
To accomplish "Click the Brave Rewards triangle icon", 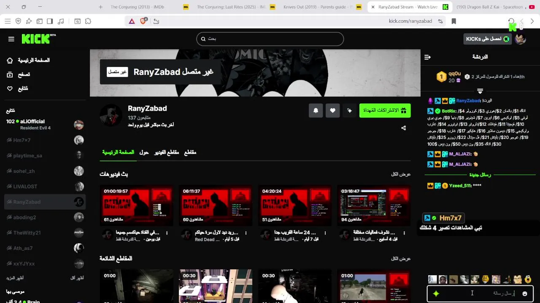I will click(132, 21).
